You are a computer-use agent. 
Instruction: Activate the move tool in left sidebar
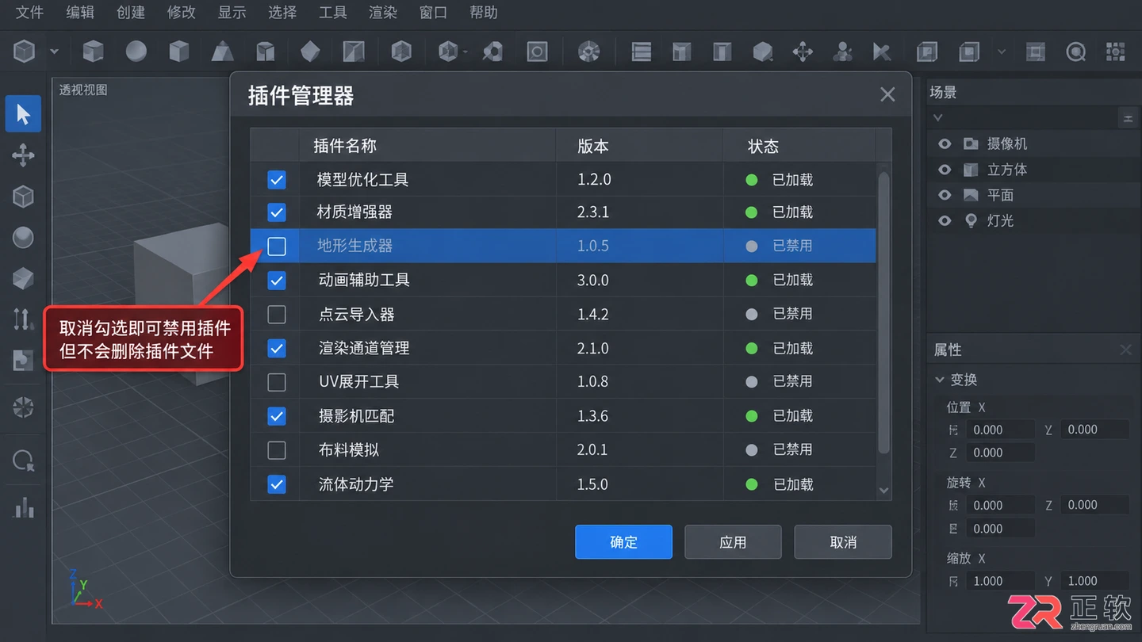point(23,155)
